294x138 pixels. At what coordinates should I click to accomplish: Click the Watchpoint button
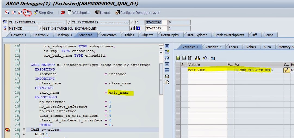point(79,13)
